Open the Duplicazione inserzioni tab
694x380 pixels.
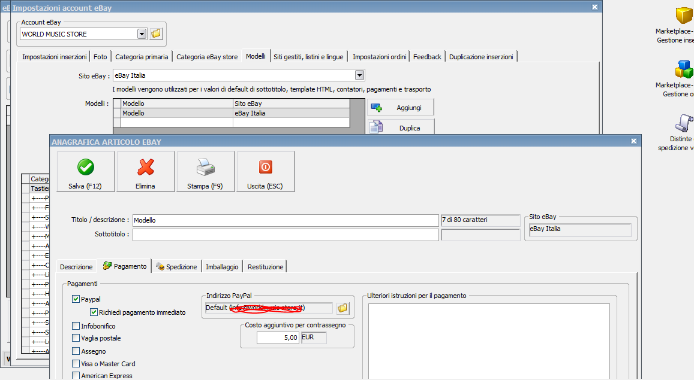coord(481,57)
